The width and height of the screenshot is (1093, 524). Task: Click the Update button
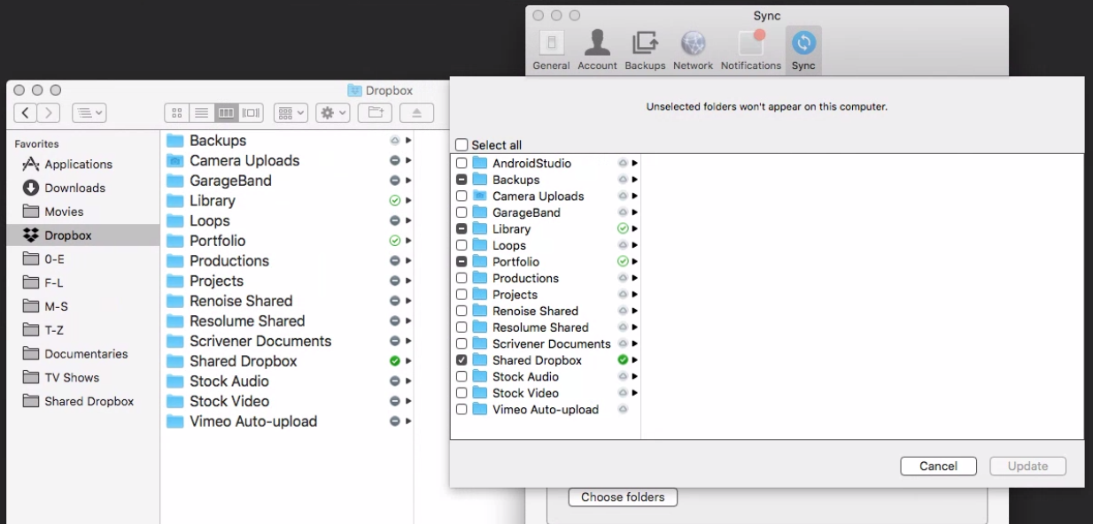(1027, 466)
